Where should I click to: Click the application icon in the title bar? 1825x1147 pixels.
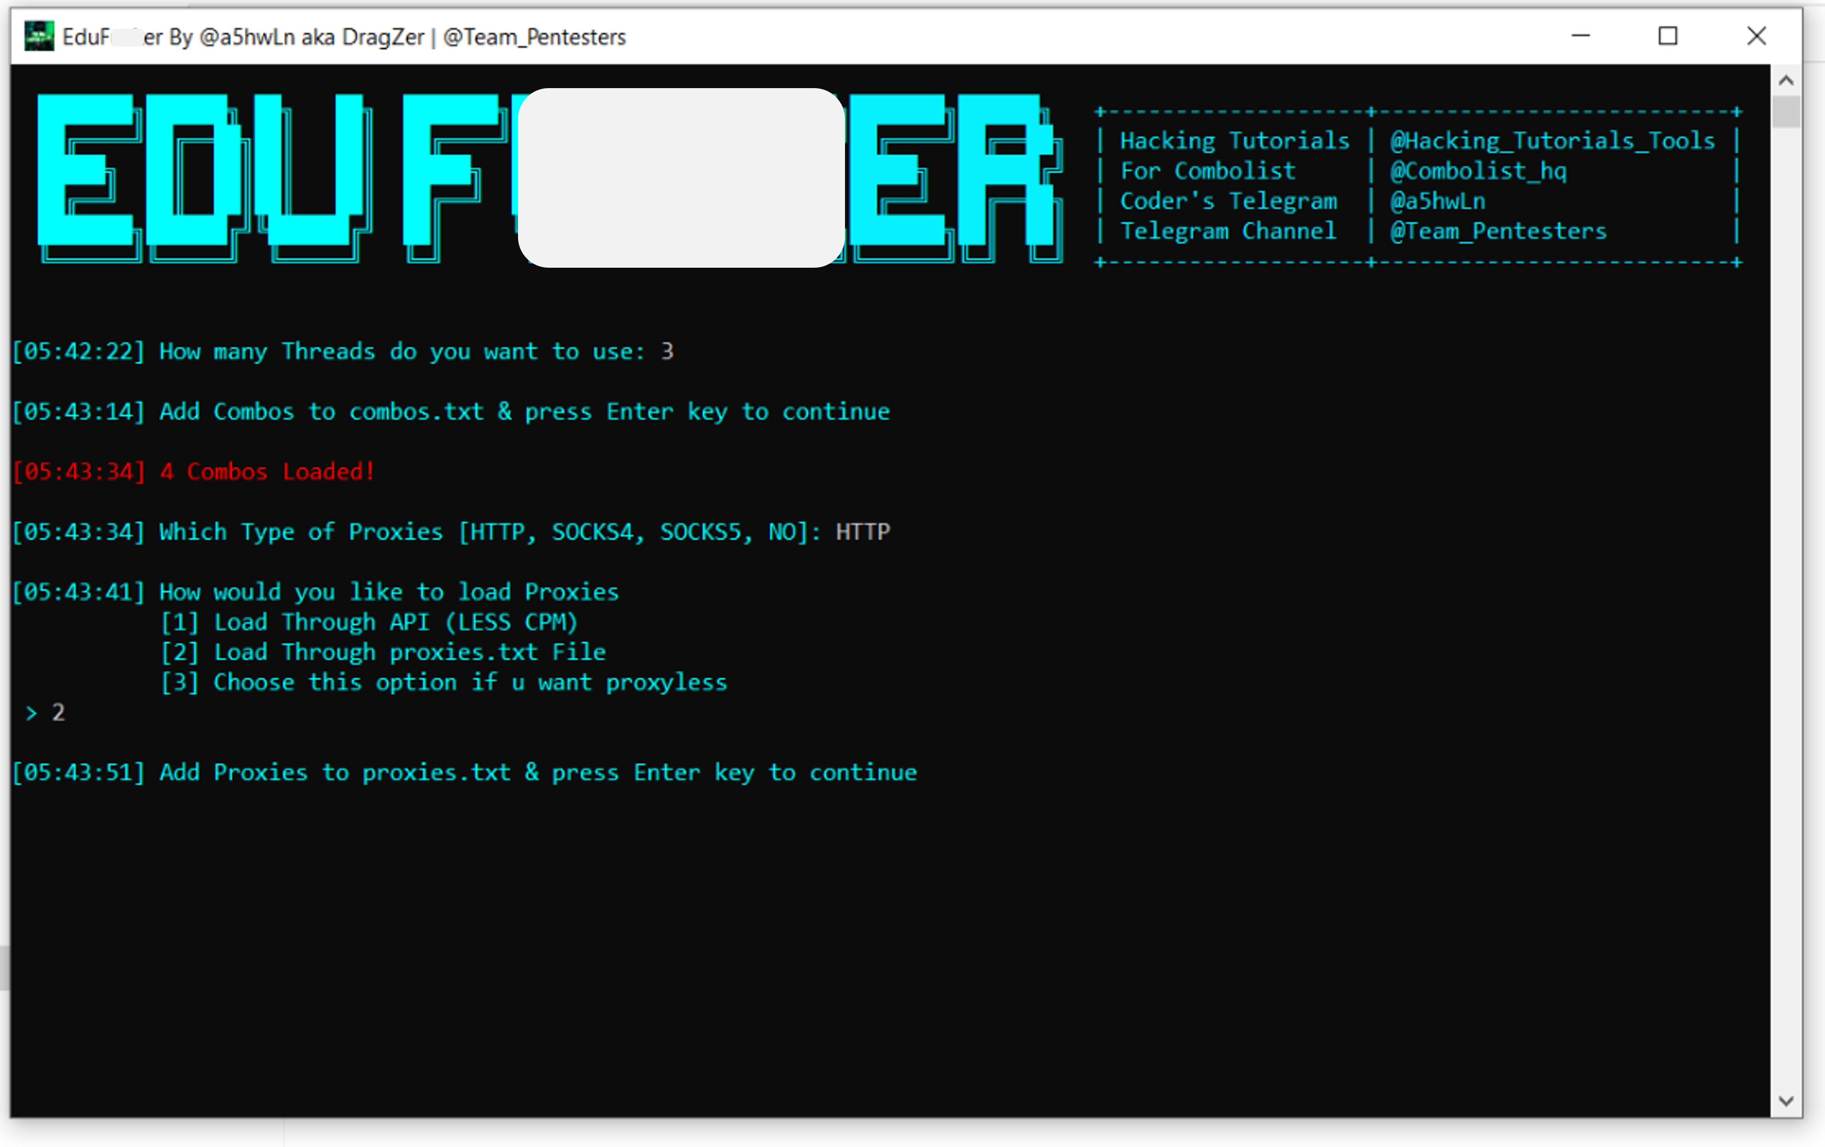point(39,36)
